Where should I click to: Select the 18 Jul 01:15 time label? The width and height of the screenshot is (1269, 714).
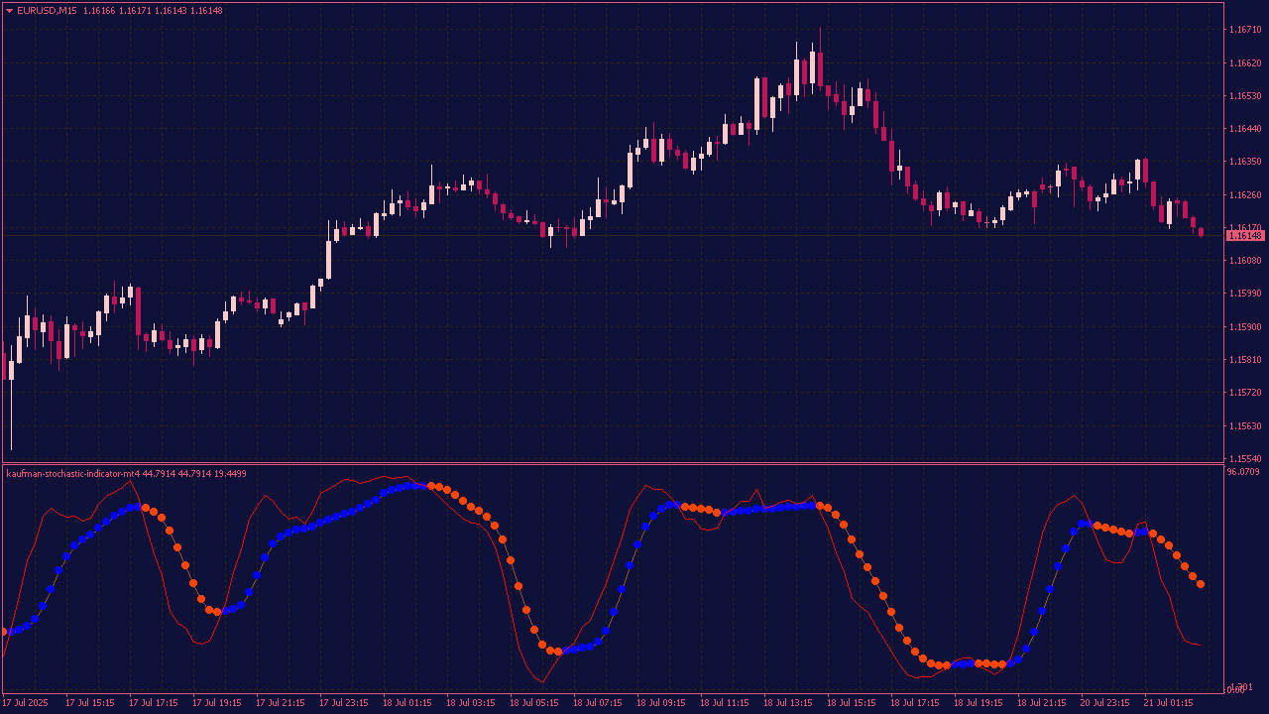coord(407,703)
